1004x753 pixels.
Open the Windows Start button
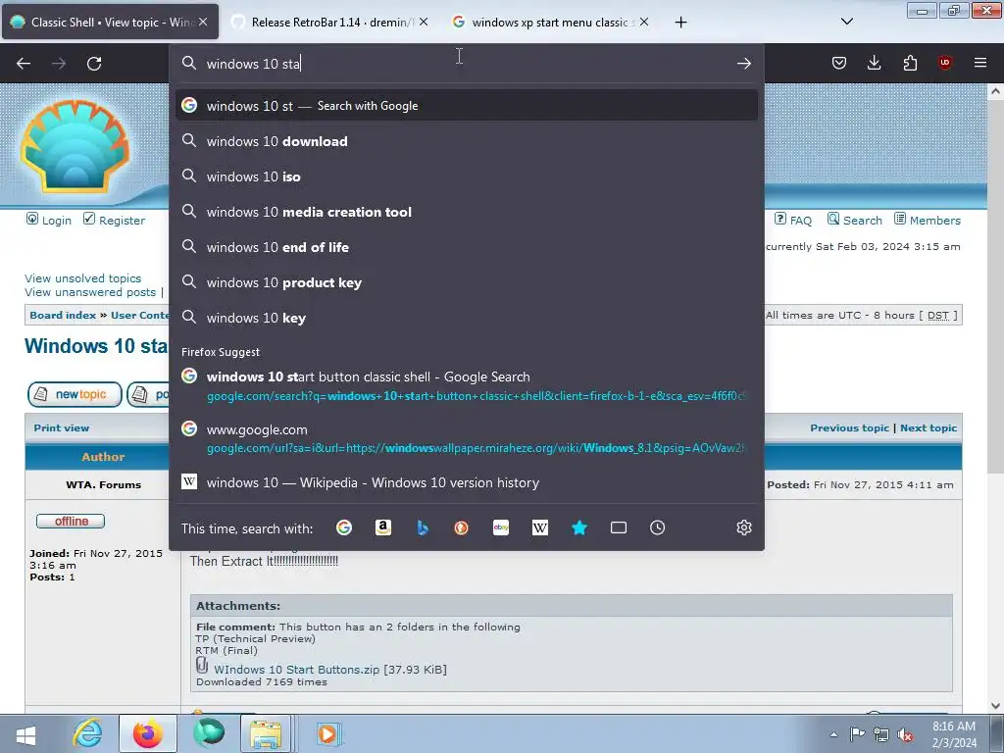[25, 733]
